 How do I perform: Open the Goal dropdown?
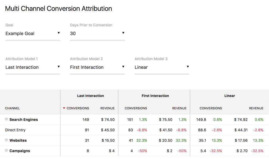(x=33, y=34)
